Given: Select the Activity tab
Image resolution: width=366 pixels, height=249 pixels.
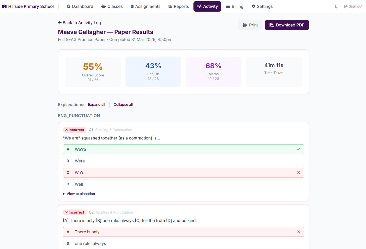Looking at the screenshot, I should 207,6.
